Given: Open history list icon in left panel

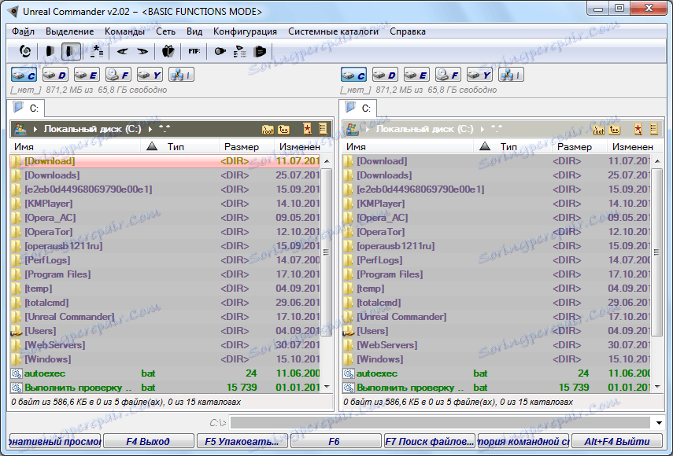Looking at the screenshot, I should coord(324,129).
